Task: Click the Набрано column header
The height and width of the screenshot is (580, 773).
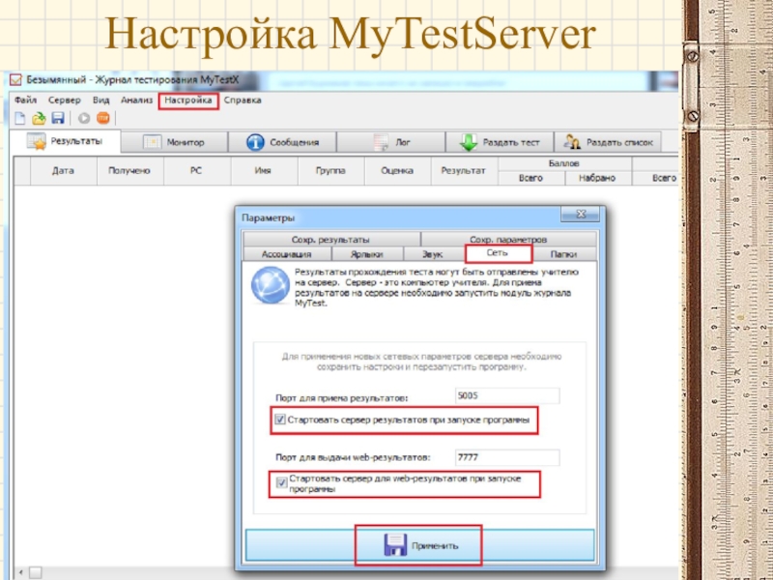Action: tap(597, 178)
